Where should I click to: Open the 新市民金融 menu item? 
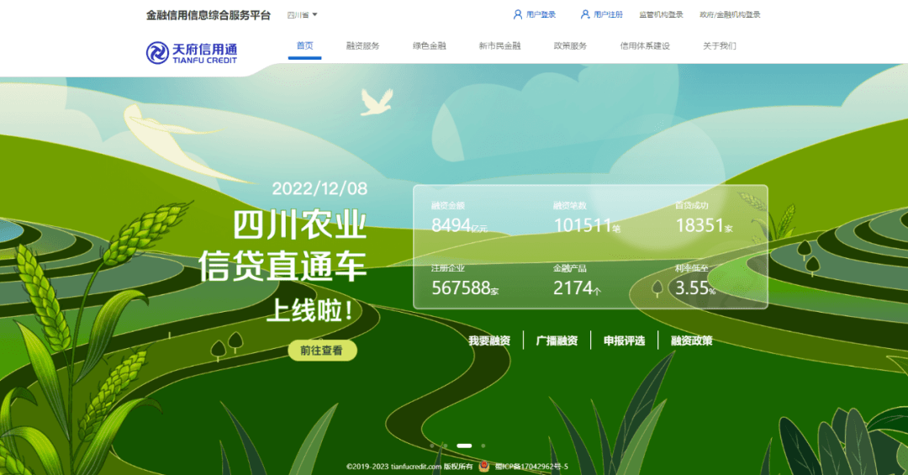499,45
